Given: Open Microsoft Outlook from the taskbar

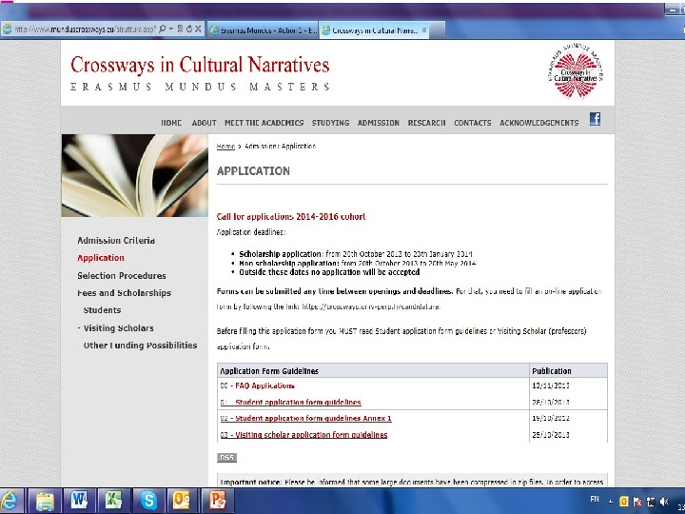Looking at the screenshot, I should (x=182, y=501).
